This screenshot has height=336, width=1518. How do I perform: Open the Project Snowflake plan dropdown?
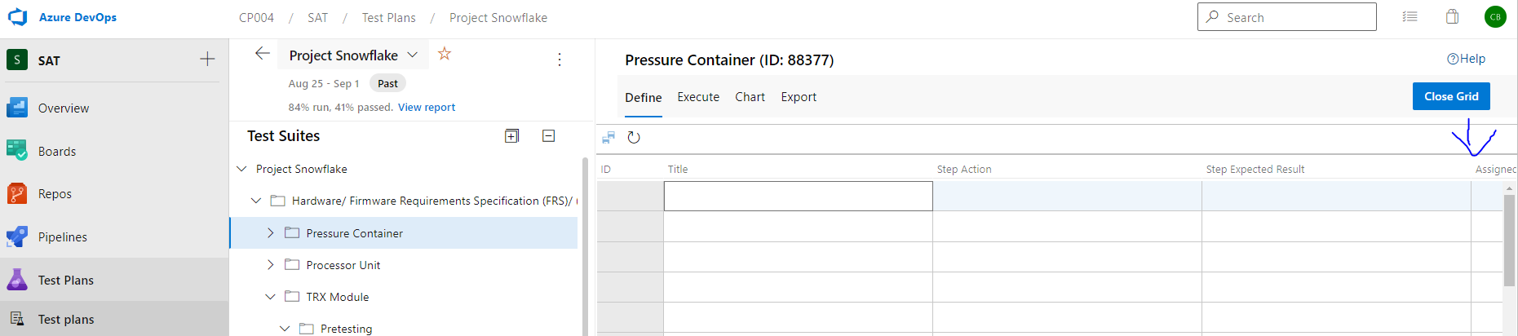pos(413,55)
